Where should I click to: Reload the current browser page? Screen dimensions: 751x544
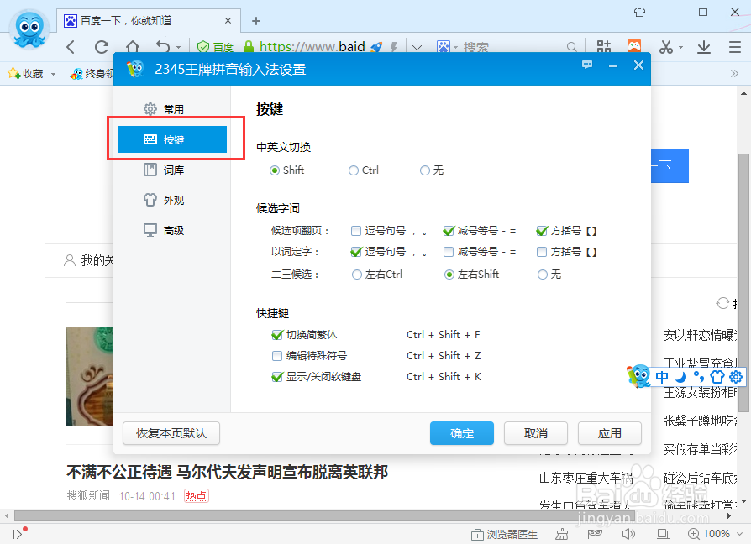pyautogui.click(x=102, y=47)
